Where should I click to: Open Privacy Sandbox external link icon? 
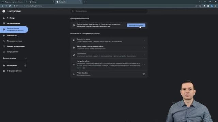pos(144,74)
